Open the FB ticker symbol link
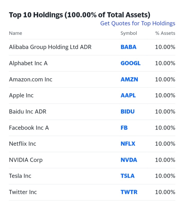The width and height of the screenshot is (185, 223). [124, 128]
